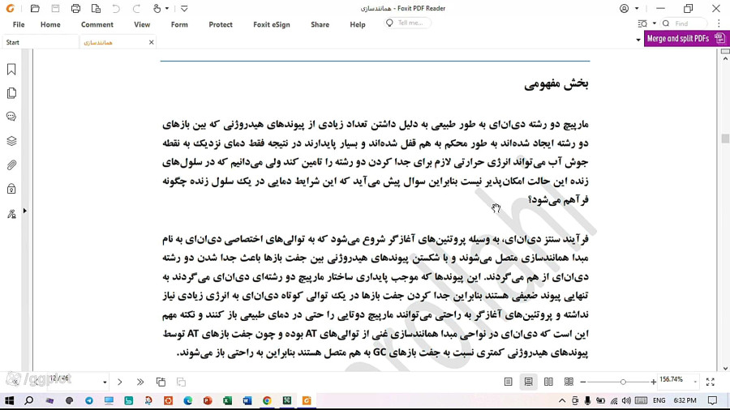Open the Pages thumbnails panel

coord(11,93)
